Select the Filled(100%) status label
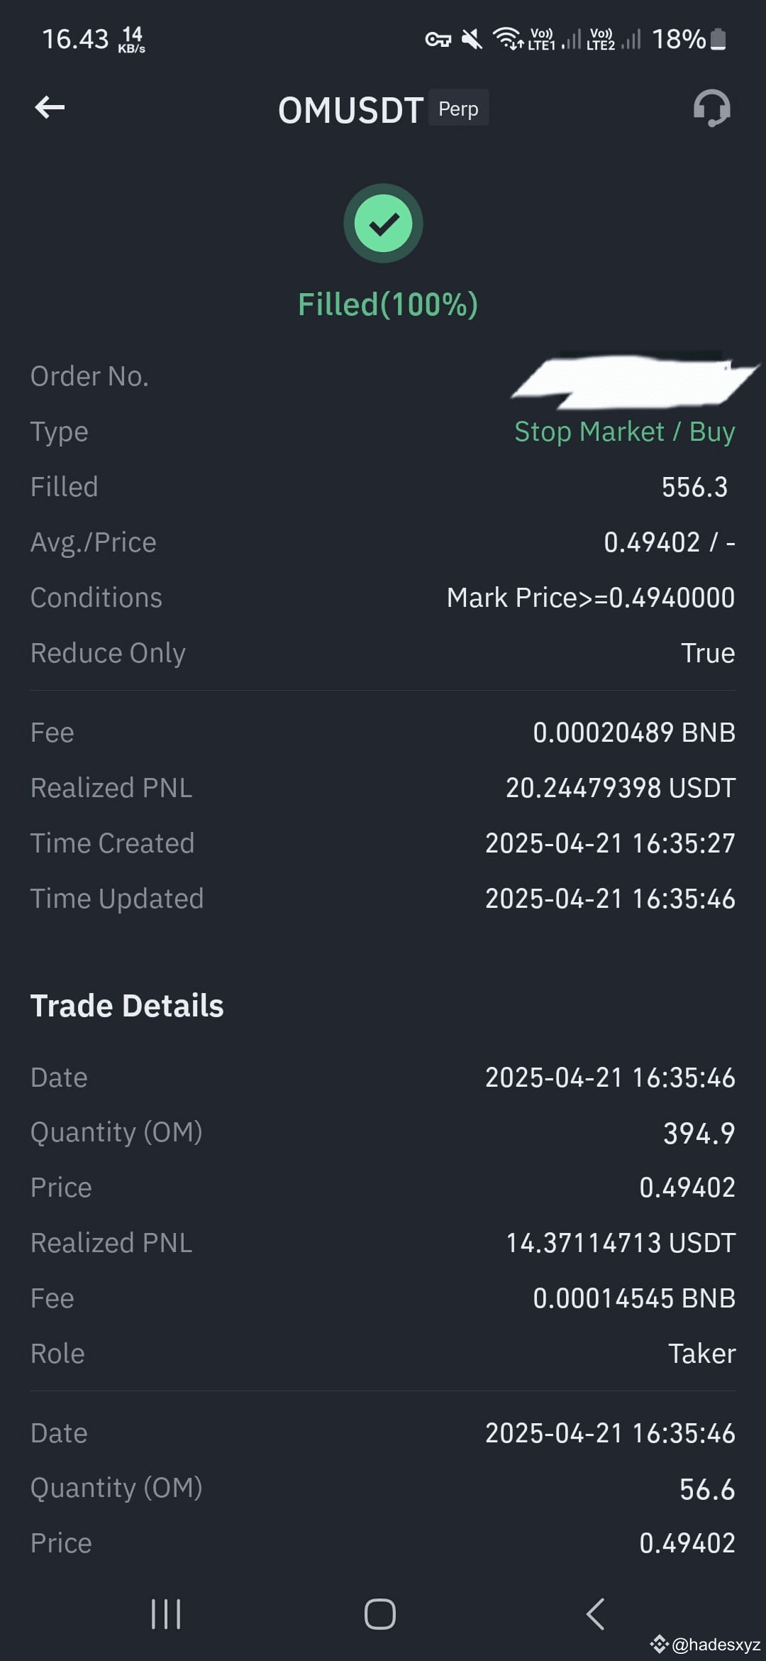Viewport: 766px width, 1661px height. (x=387, y=305)
